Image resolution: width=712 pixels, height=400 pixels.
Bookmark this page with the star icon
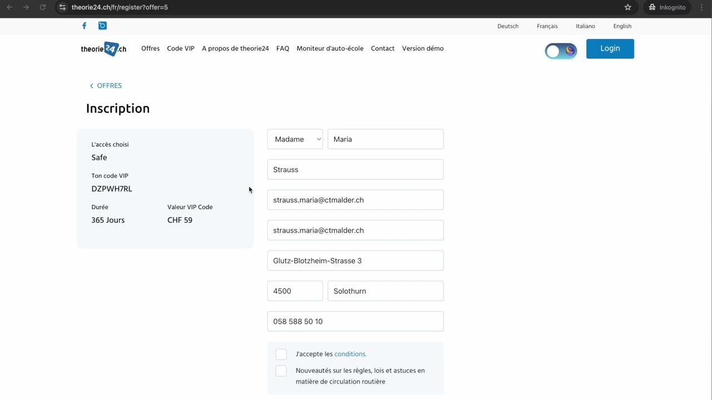click(x=628, y=7)
